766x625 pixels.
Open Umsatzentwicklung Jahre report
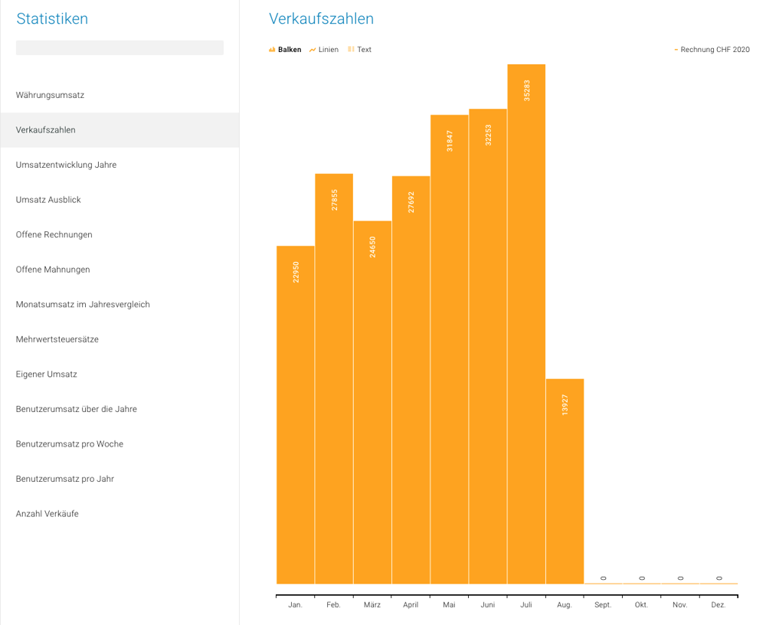tap(66, 165)
